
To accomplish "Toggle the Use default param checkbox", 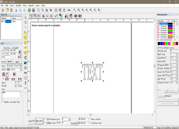I will [x=159, y=48].
